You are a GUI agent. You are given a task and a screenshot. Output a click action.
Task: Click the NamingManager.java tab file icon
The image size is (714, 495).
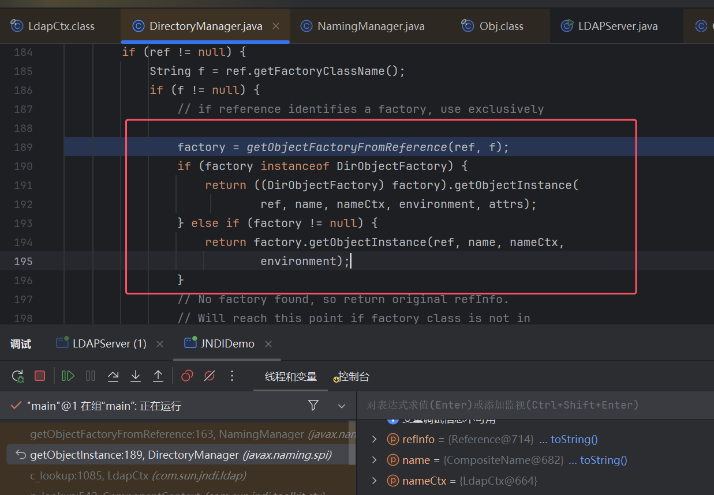(306, 26)
